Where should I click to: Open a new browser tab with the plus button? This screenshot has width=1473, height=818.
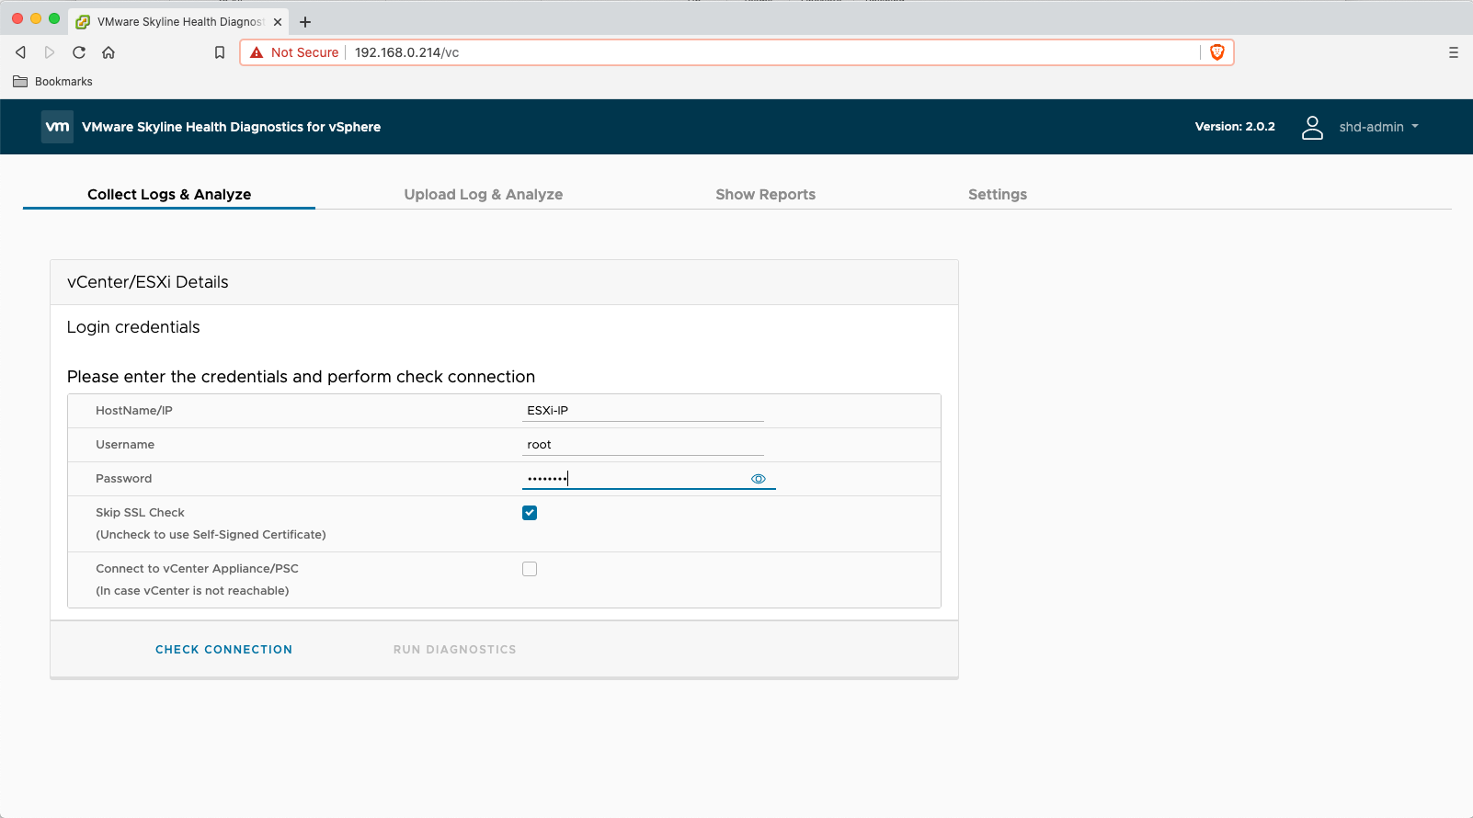[305, 22]
